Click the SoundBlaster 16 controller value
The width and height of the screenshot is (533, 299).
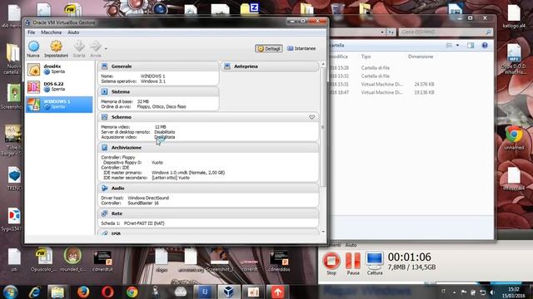(x=143, y=203)
